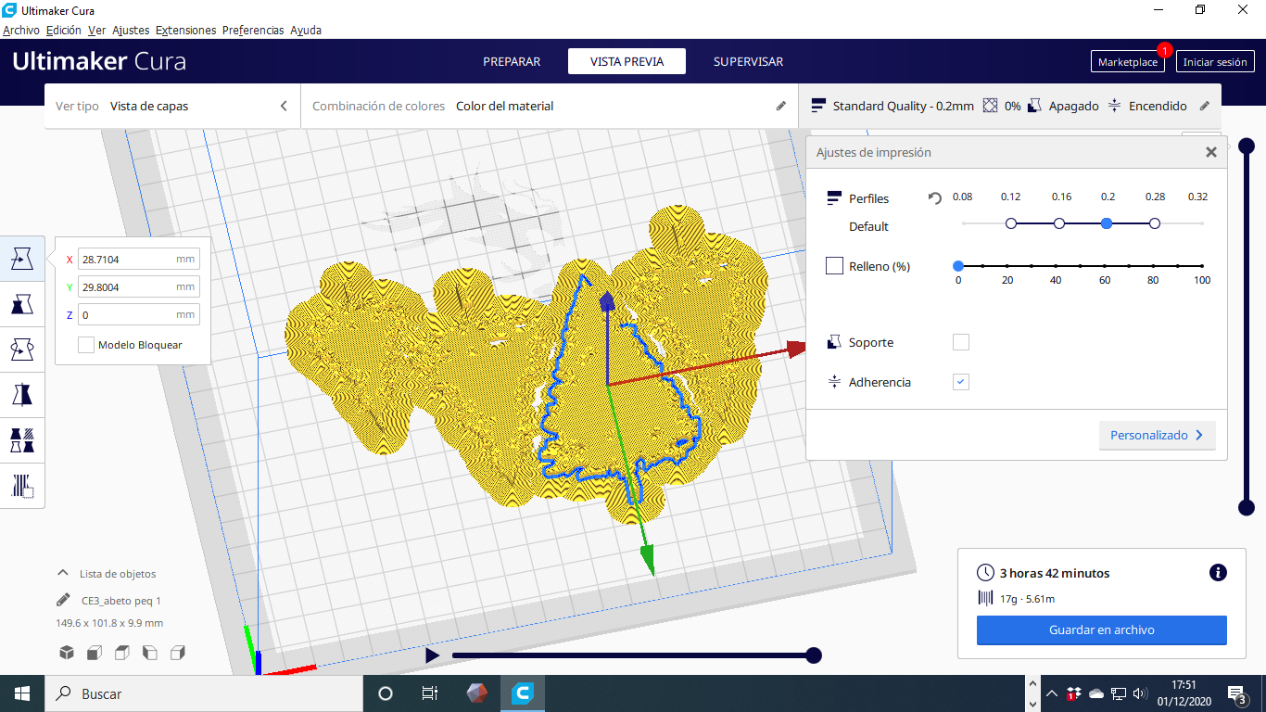
Task: Switch to the 3D perspective view cube
Action: pyautogui.click(x=67, y=653)
